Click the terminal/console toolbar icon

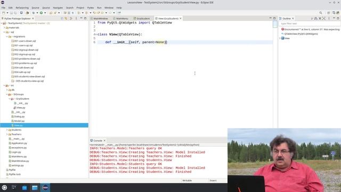21,13
